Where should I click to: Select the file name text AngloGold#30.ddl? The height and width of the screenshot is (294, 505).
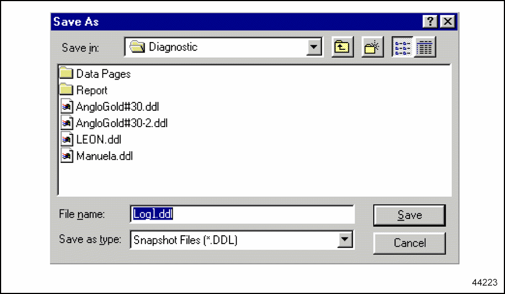(118, 106)
